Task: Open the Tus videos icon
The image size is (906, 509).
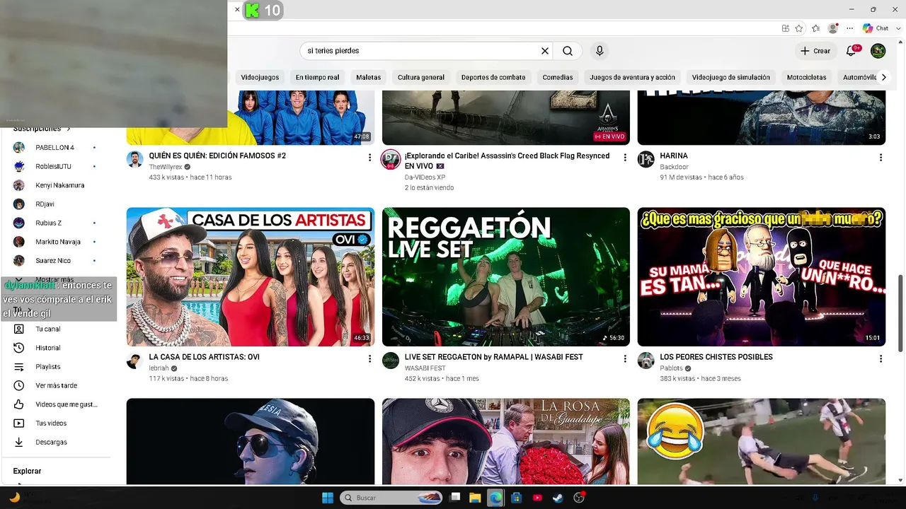Action: [19, 423]
